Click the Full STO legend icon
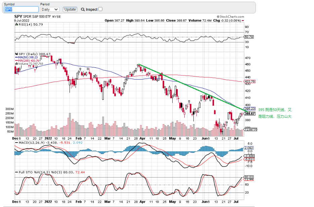Screen dimensions: 314x207 16,172
